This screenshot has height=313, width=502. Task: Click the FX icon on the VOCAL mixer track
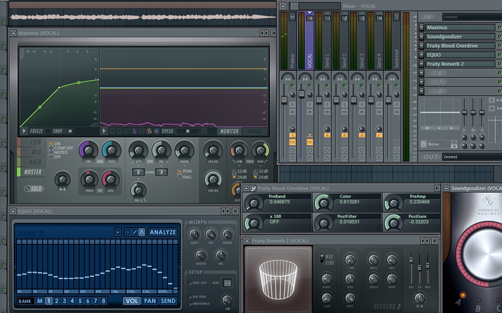coord(310,142)
